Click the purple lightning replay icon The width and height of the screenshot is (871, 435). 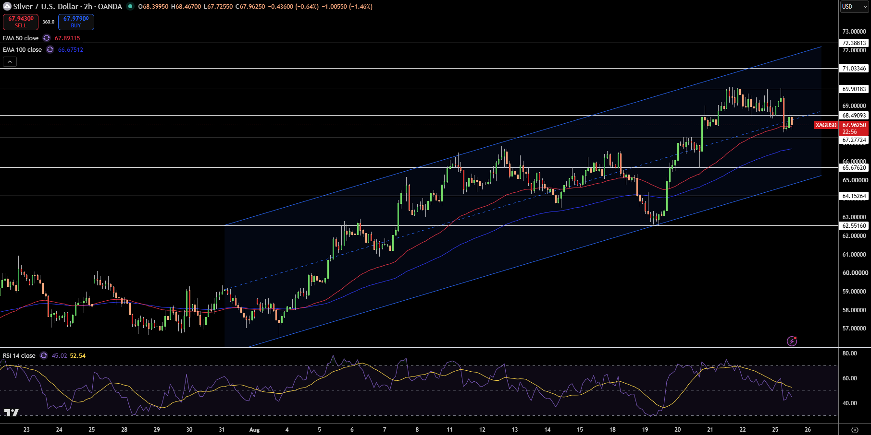(792, 341)
